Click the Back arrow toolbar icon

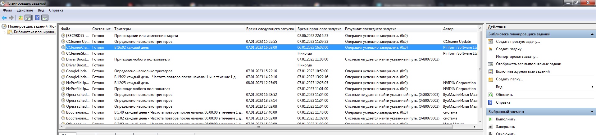(4, 18)
